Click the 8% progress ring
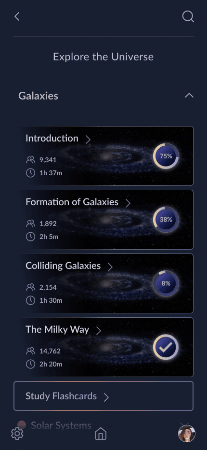Screen dimensions: 207x450 [x=166, y=283]
